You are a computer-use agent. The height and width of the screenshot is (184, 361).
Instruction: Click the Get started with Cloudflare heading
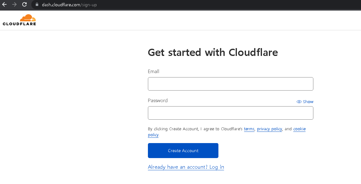pyautogui.click(x=213, y=52)
